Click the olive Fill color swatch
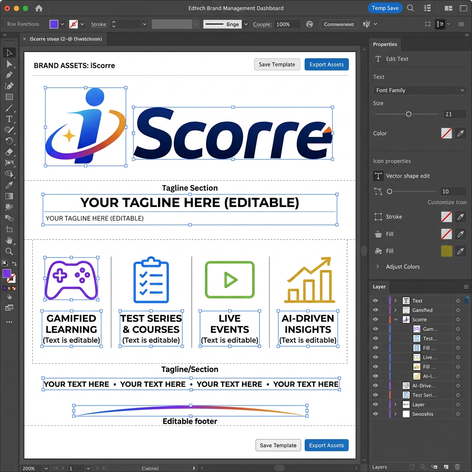Image resolution: width=472 pixels, height=472 pixels. tap(446, 251)
